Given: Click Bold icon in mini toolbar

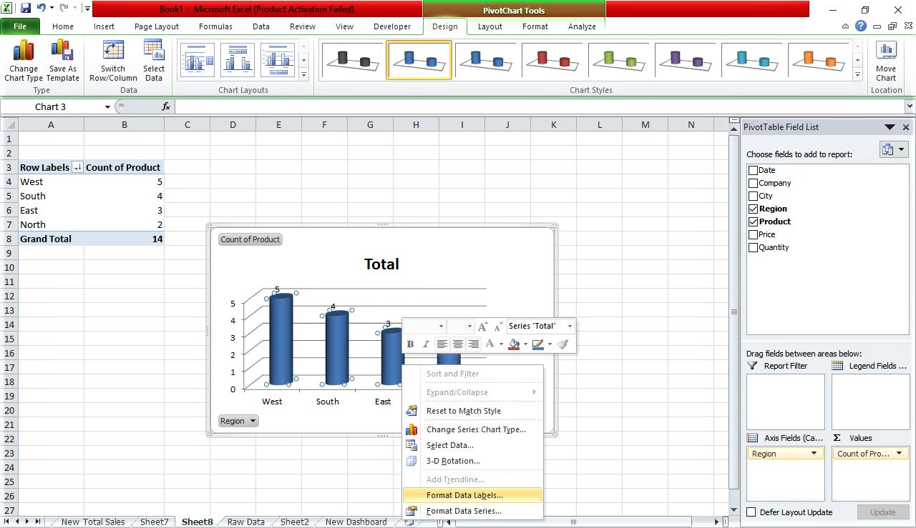Looking at the screenshot, I should (411, 344).
